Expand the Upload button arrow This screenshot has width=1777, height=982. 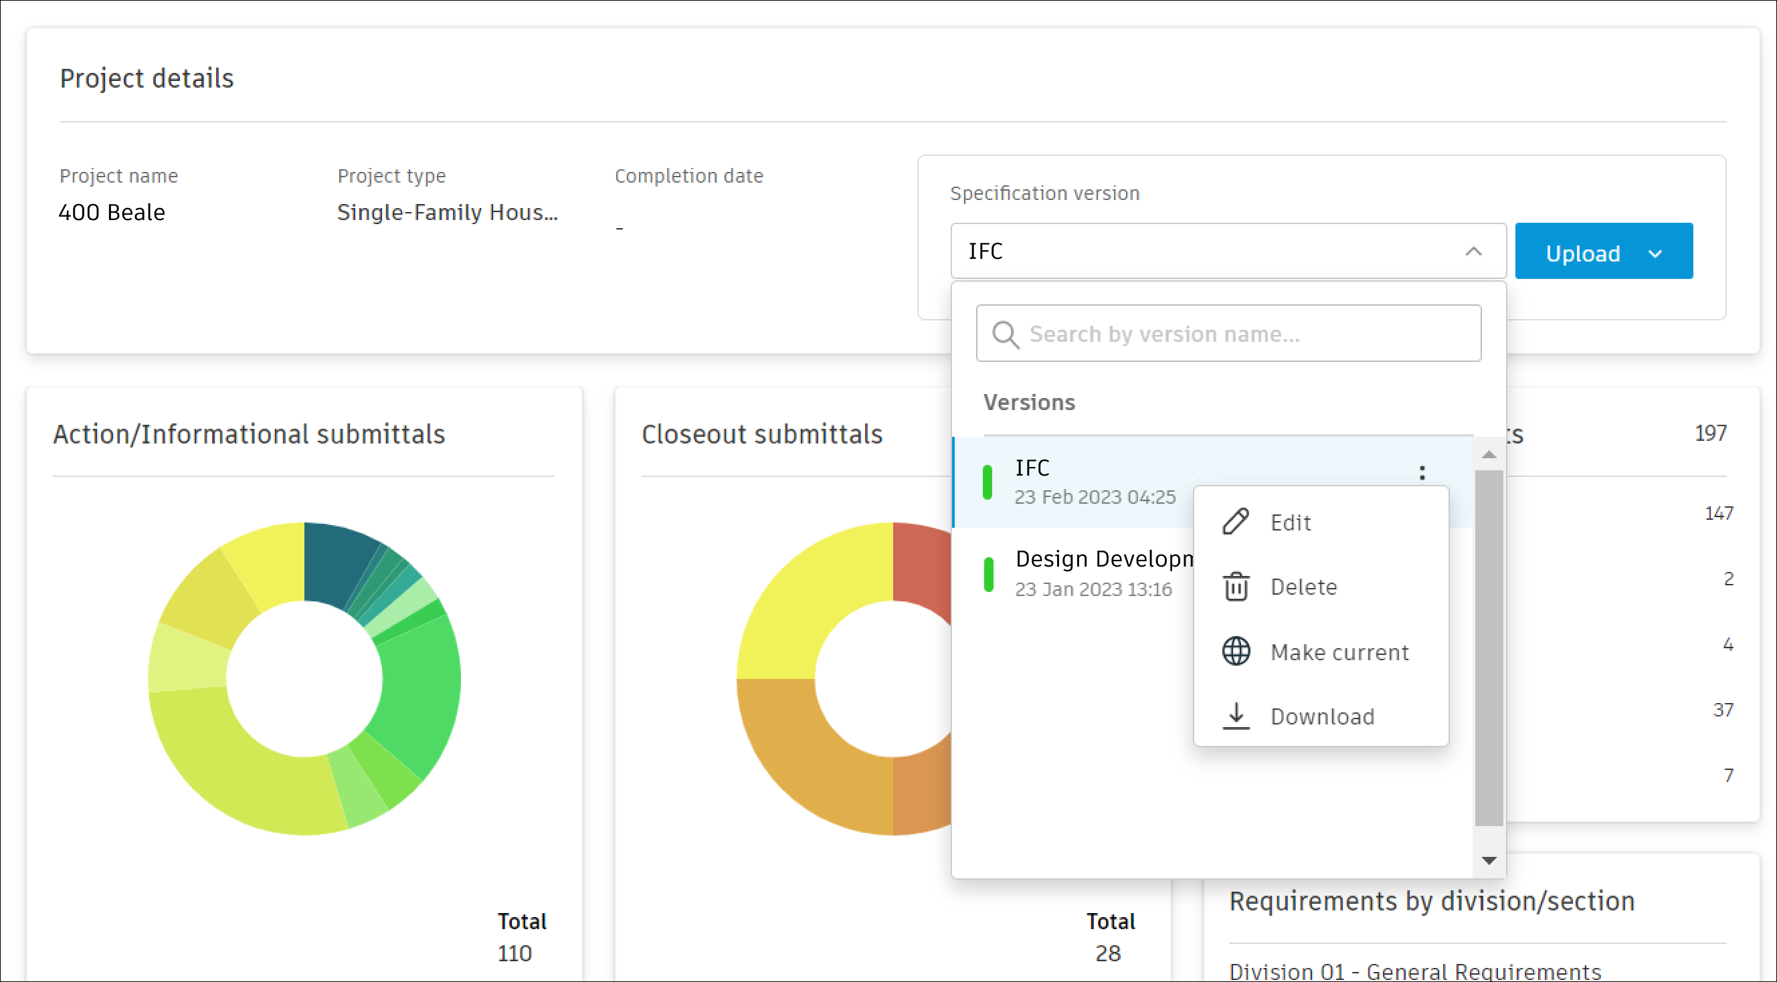(1655, 254)
